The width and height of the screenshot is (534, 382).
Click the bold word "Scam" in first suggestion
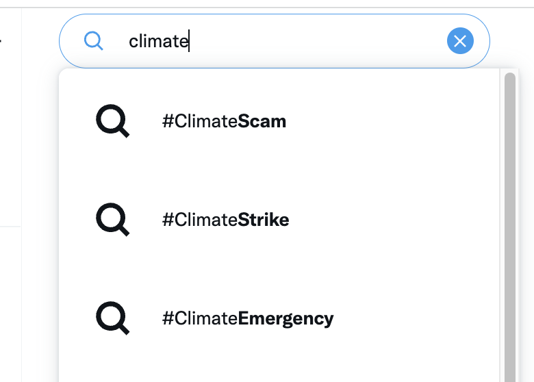coord(262,122)
